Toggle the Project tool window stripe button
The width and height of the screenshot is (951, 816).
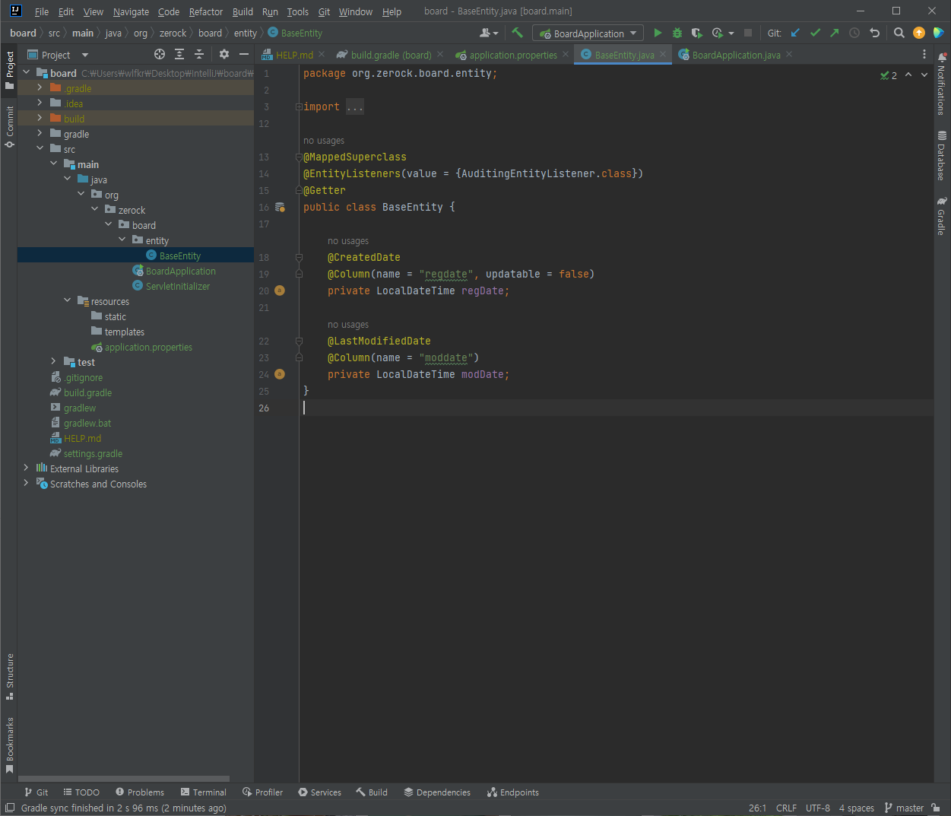click(x=9, y=70)
